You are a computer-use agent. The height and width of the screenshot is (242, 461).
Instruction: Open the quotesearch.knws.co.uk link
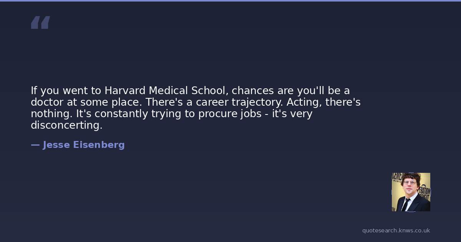pyautogui.click(x=396, y=230)
